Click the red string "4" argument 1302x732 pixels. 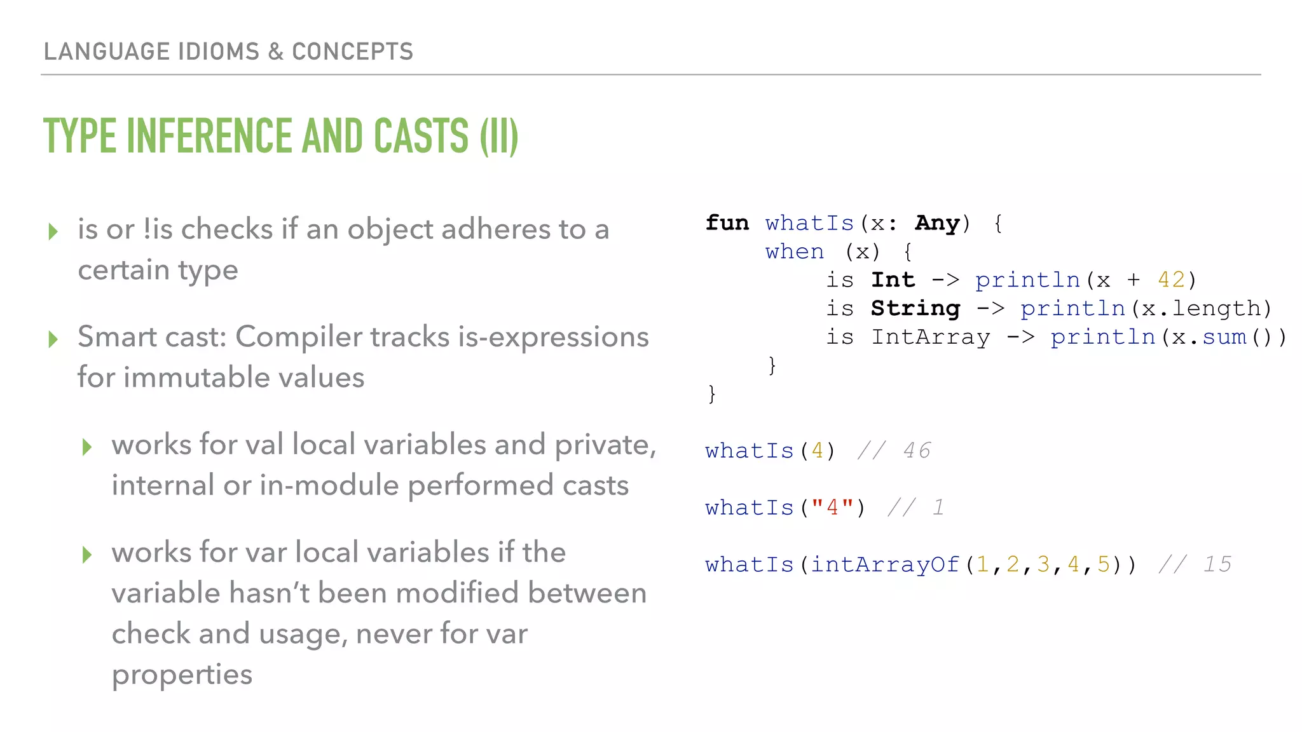pyautogui.click(x=832, y=508)
